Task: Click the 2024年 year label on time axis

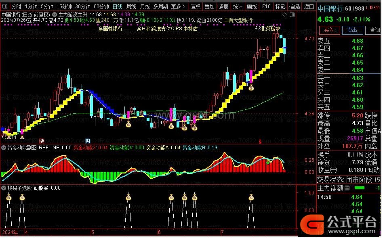Action: pyautogui.click(x=10, y=232)
